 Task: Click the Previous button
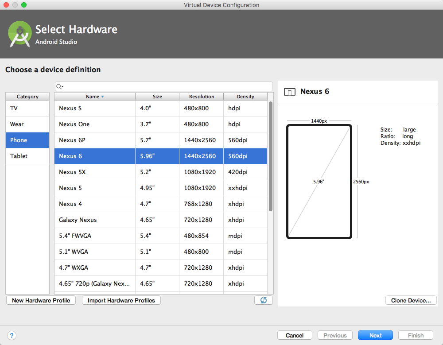pyautogui.click(x=335, y=335)
